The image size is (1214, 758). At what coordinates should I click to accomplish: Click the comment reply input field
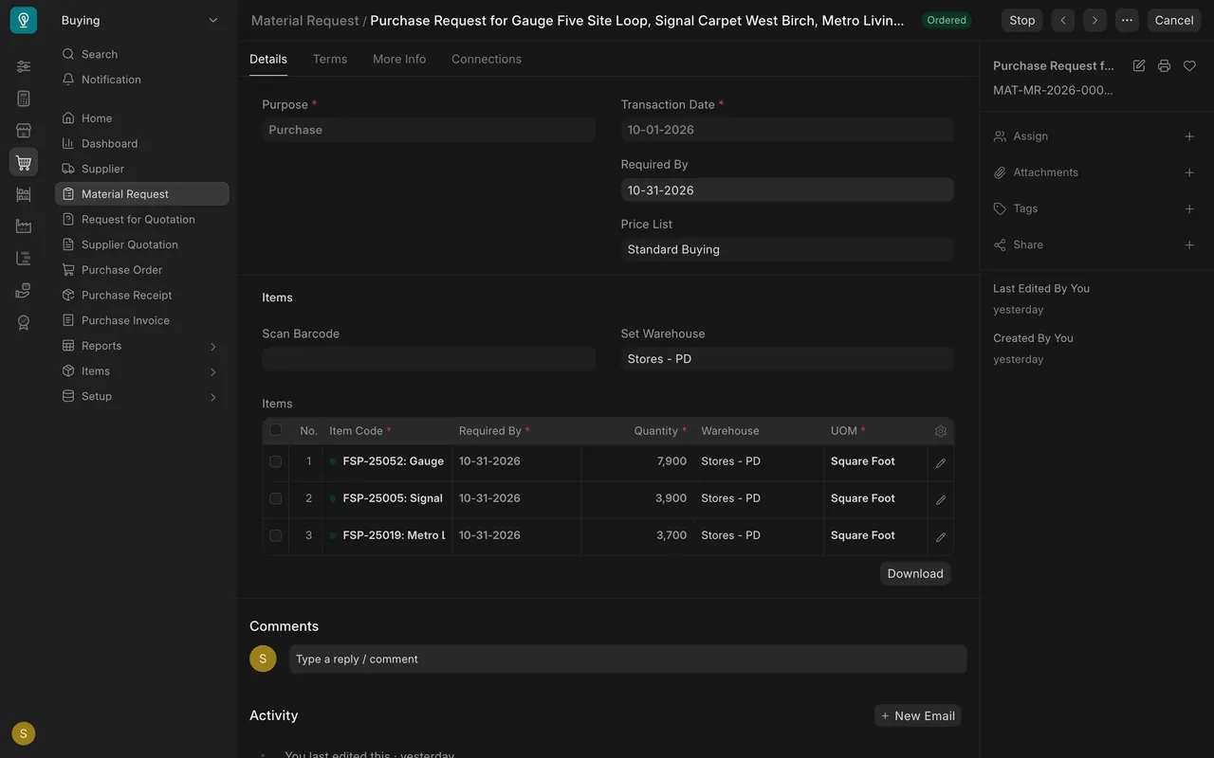click(628, 659)
